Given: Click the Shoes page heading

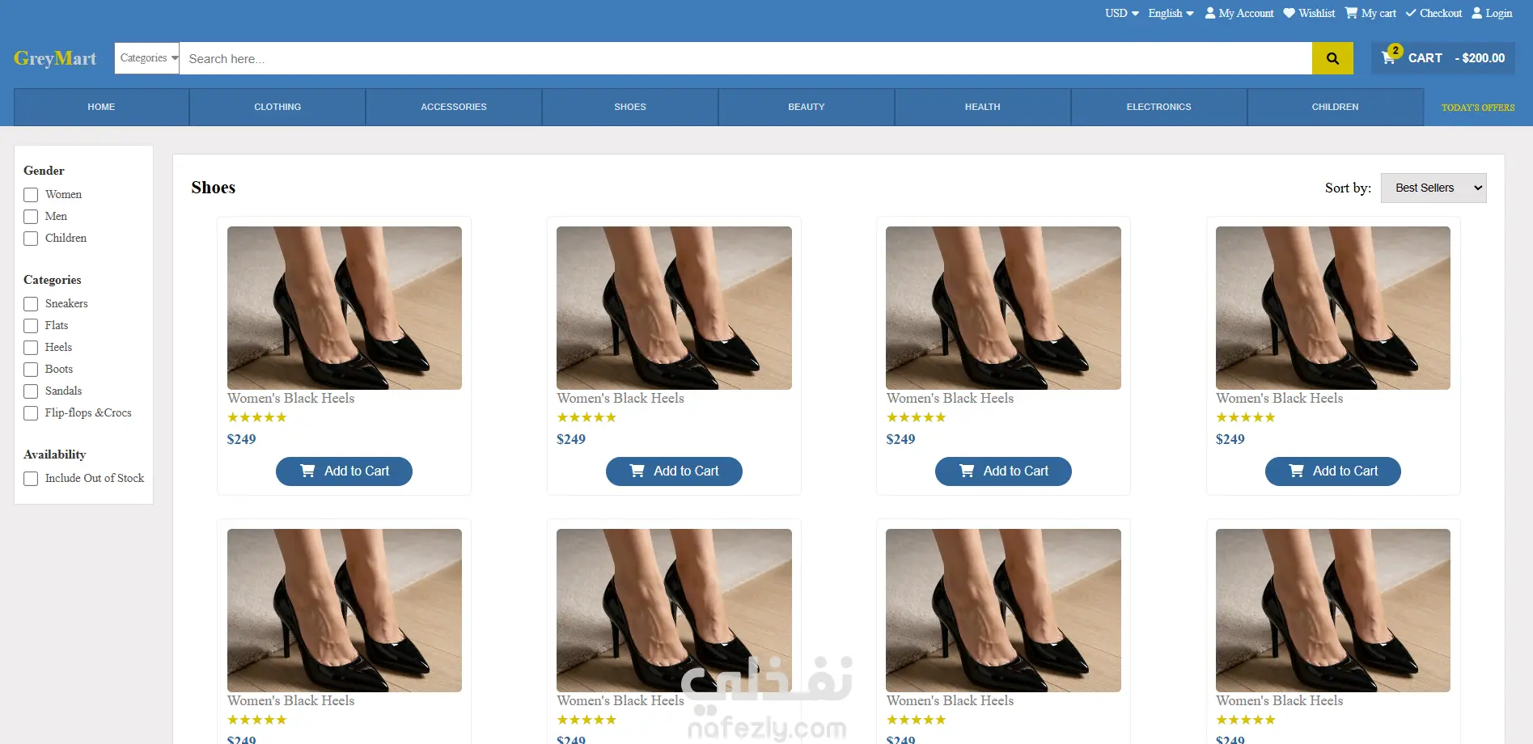Looking at the screenshot, I should 214,188.
